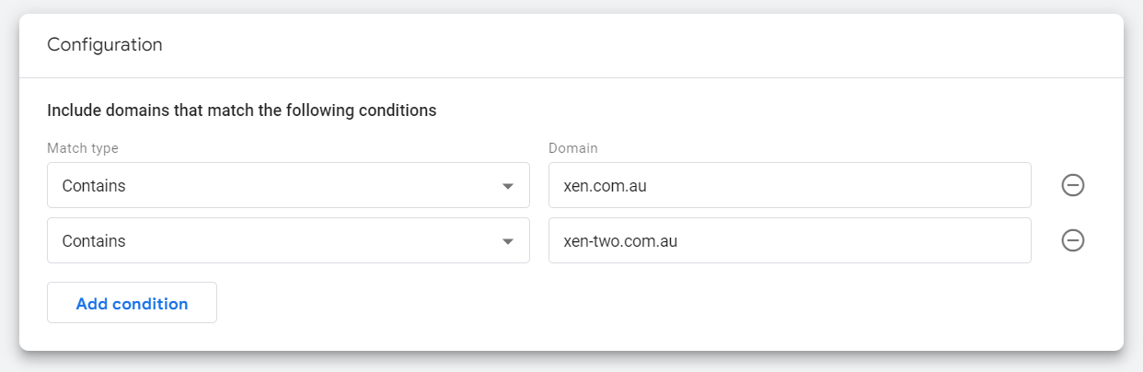Select the 'Contains' text in second row
Screen dimensions: 1143x372
pyautogui.click(x=94, y=240)
